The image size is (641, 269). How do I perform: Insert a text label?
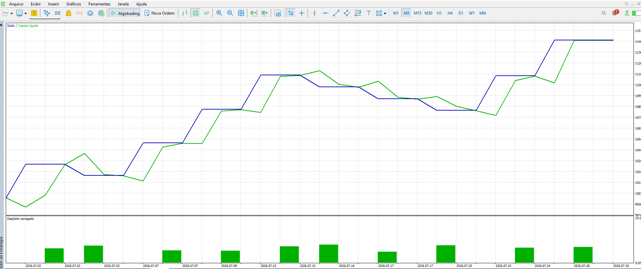[x=369, y=13]
